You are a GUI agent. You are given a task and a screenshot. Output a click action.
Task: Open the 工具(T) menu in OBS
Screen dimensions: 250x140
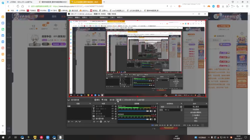[112, 17]
